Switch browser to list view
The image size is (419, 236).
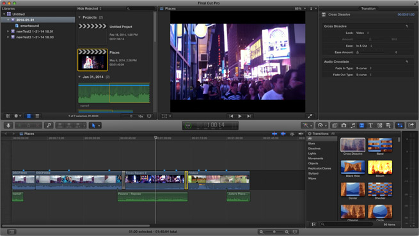[37, 116]
